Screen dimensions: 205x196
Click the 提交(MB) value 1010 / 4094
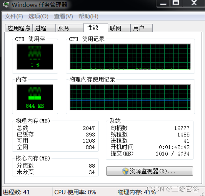pyautogui.click(x=173, y=154)
